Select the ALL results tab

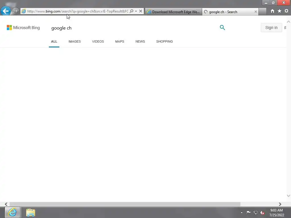[54, 41]
